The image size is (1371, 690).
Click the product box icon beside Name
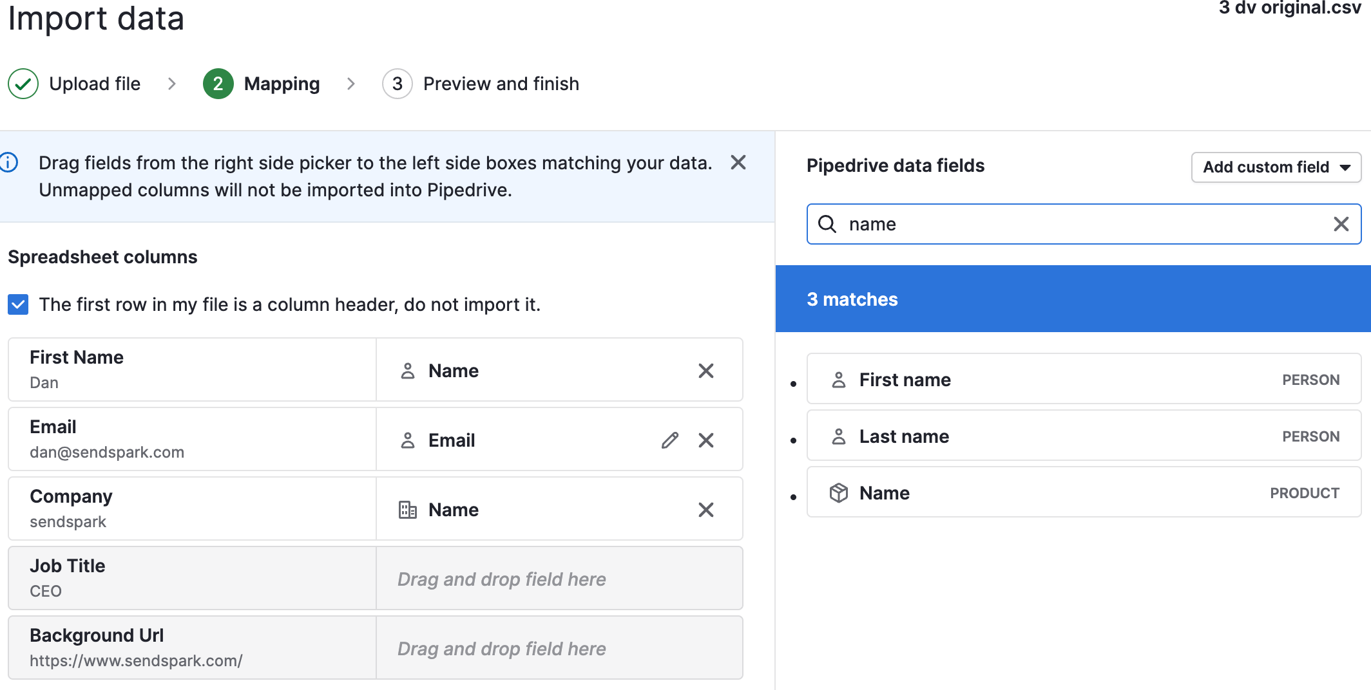pos(839,493)
